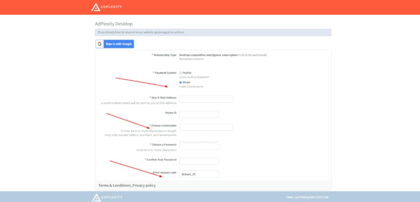
Task: Focus the Skype ID input field
Action: (199, 114)
